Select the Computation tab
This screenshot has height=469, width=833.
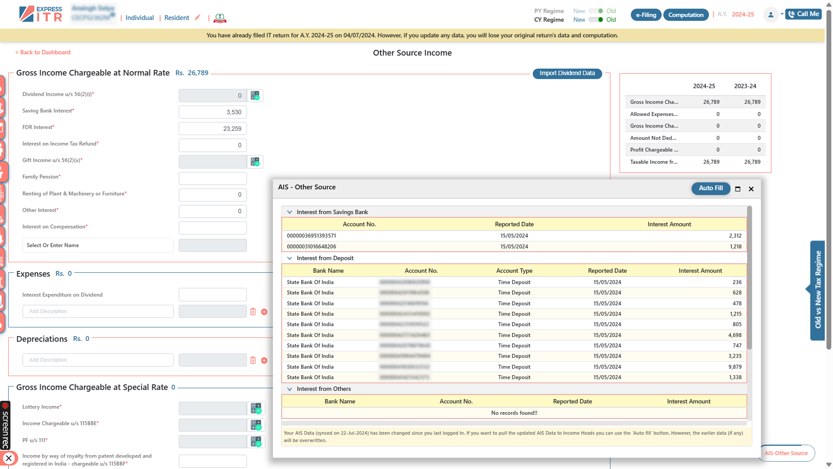tap(685, 14)
